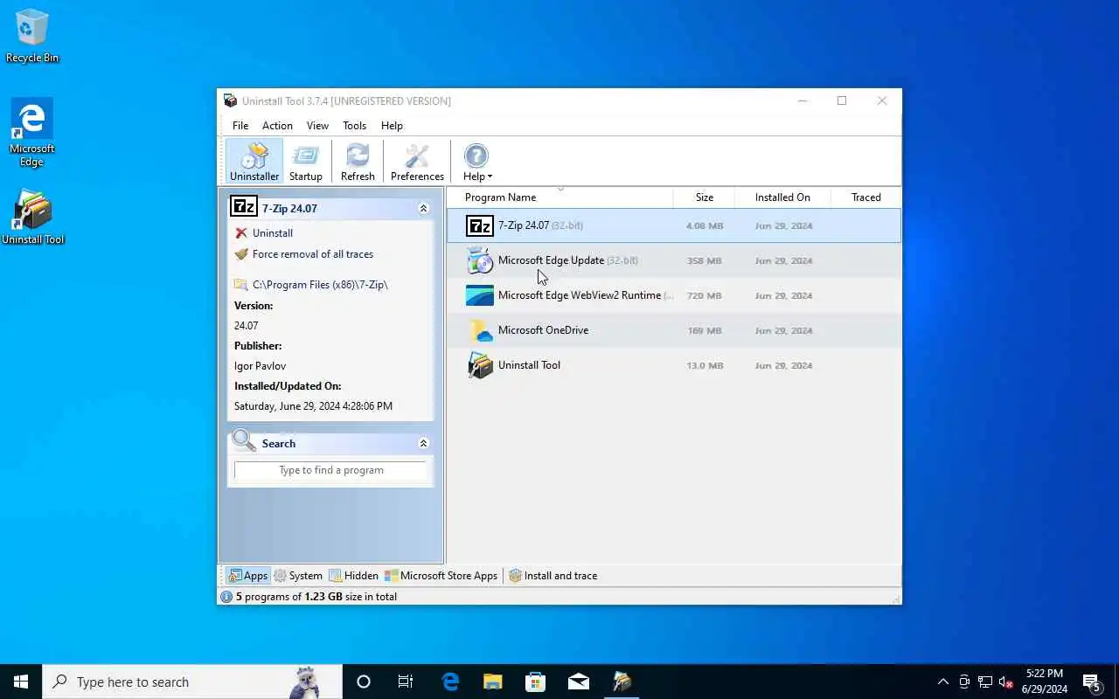Collapse the Search panel

point(423,444)
